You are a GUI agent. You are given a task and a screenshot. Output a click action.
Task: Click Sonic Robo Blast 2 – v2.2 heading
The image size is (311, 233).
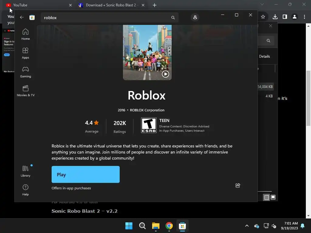pyautogui.click(x=84, y=211)
